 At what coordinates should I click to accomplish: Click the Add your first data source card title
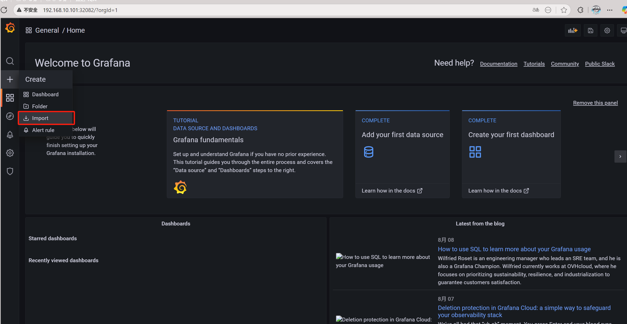click(x=402, y=135)
